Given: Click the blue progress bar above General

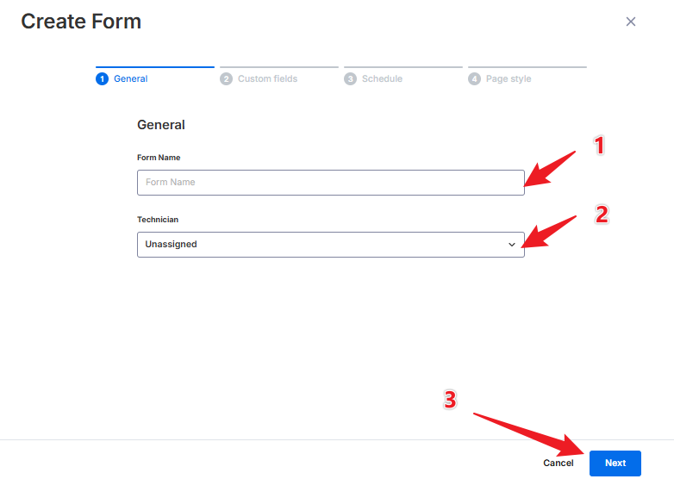Looking at the screenshot, I should point(155,67).
